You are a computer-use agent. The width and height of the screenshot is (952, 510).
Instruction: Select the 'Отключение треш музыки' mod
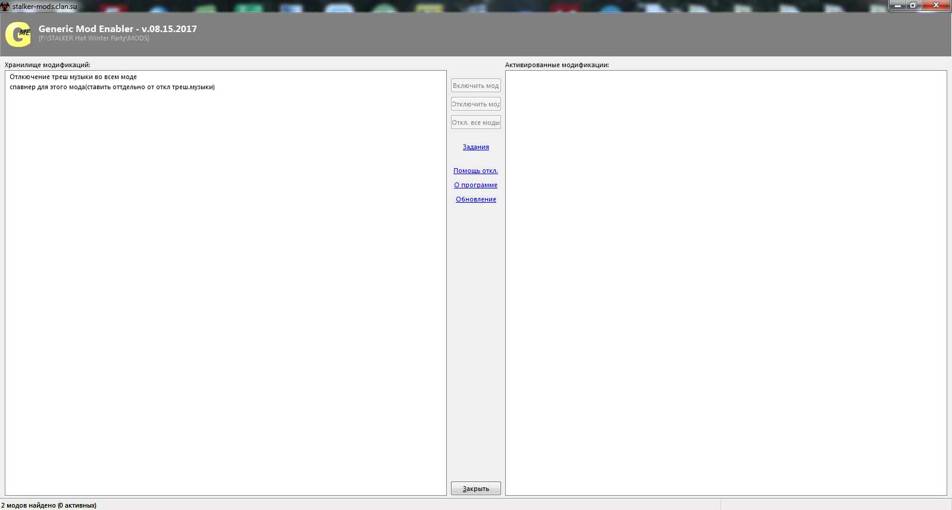73,77
